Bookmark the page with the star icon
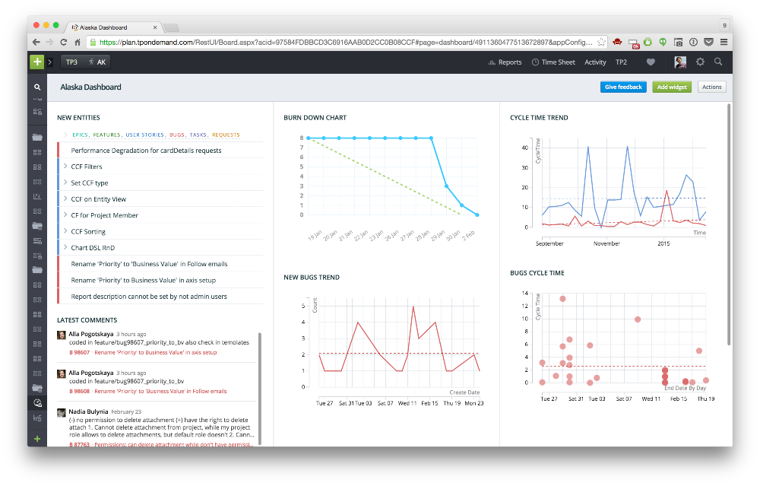The image size is (760, 486). point(601,42)
